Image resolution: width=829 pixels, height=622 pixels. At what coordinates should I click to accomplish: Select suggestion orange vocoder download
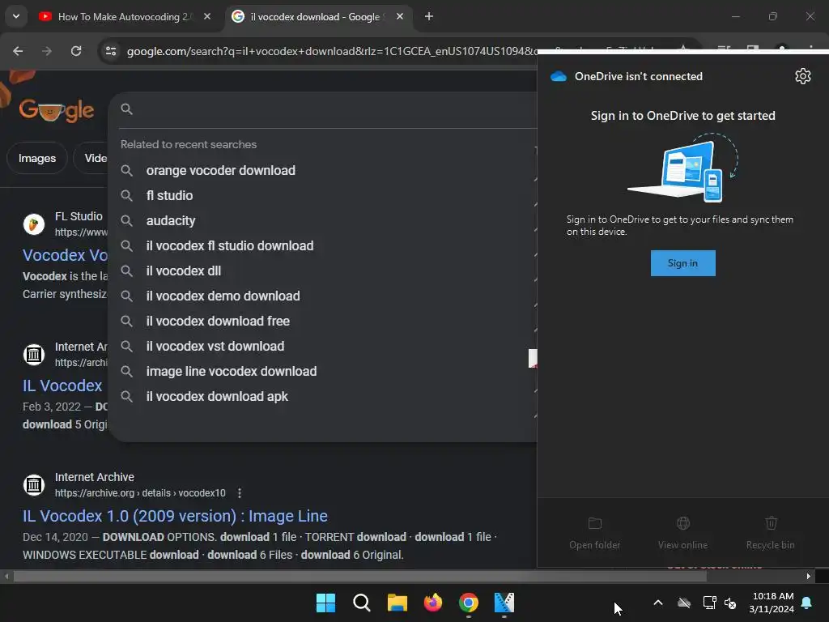220,170
